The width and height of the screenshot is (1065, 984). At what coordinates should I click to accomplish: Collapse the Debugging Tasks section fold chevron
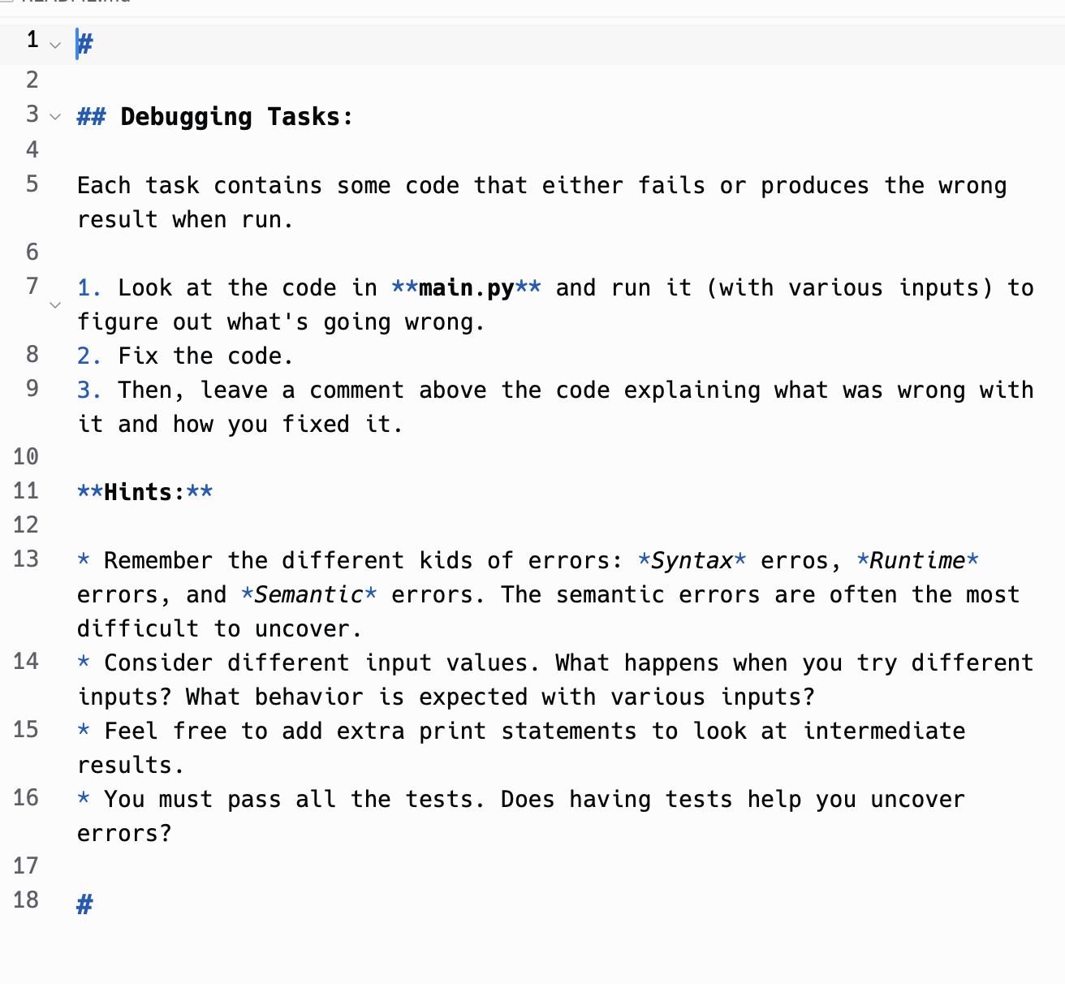click(54, 118)
